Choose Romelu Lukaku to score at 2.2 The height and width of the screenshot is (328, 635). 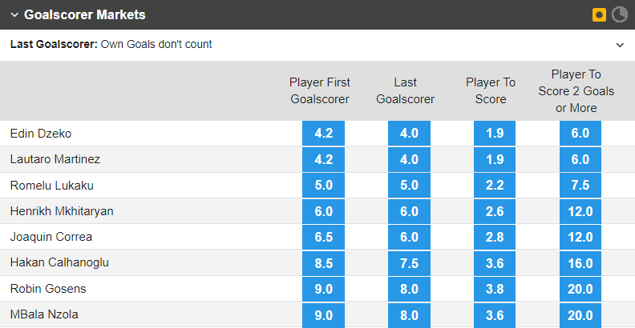click(495, 185)
